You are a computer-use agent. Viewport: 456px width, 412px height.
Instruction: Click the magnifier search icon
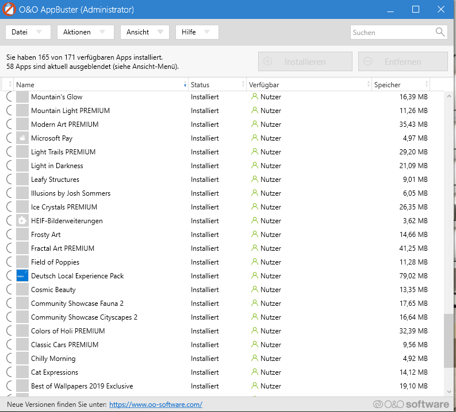[x=440, y=32]
